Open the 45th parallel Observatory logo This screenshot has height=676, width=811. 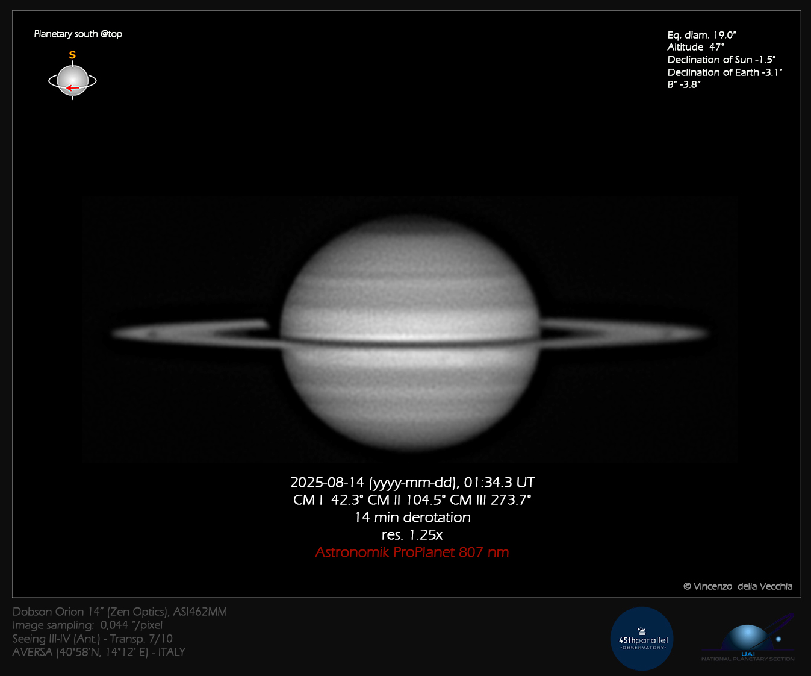(x=642, y=639)
